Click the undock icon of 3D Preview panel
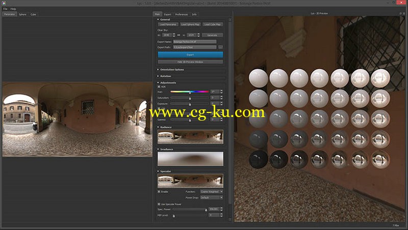Screen dimensions: 408x230 point(401,14)
